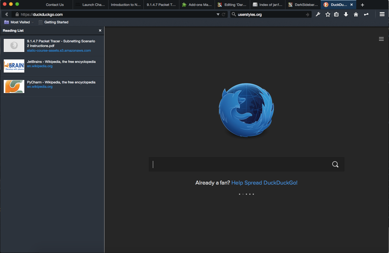Switch to the Launch Cha... tab

(90, 5)
